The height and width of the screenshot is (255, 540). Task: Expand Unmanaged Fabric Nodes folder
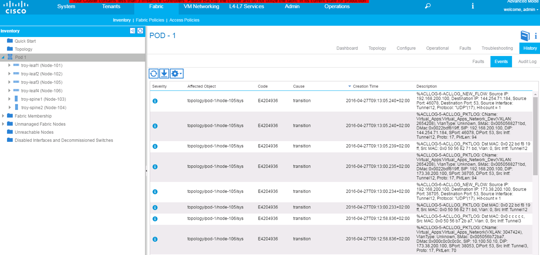point(3,124)
